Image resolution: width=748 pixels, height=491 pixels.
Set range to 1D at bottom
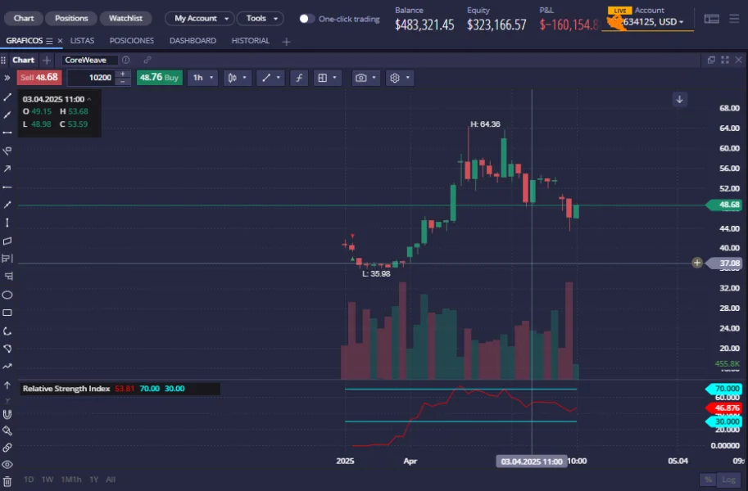[x=29, y=480]
